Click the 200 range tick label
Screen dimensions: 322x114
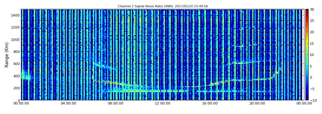pos(17,88)
